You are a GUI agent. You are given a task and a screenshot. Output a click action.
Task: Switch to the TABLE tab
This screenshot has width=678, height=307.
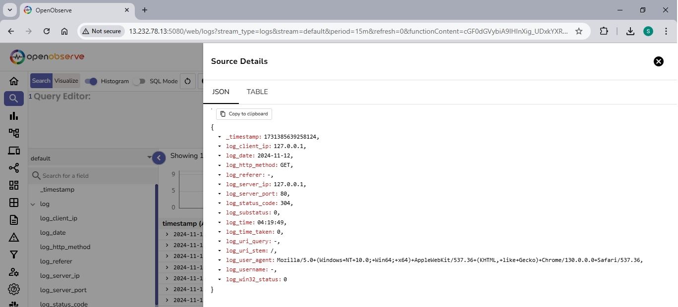tap(257, 92)
